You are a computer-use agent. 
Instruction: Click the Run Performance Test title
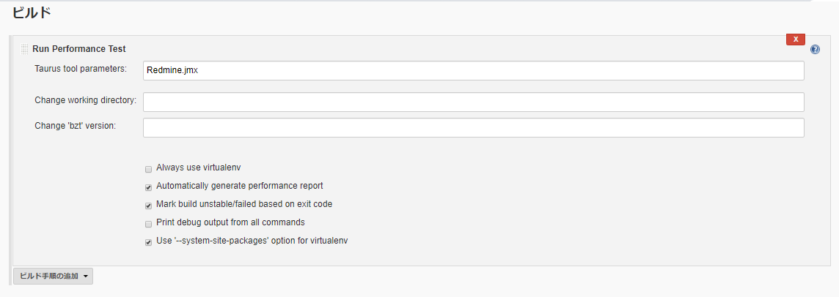(x=79, y=49)
